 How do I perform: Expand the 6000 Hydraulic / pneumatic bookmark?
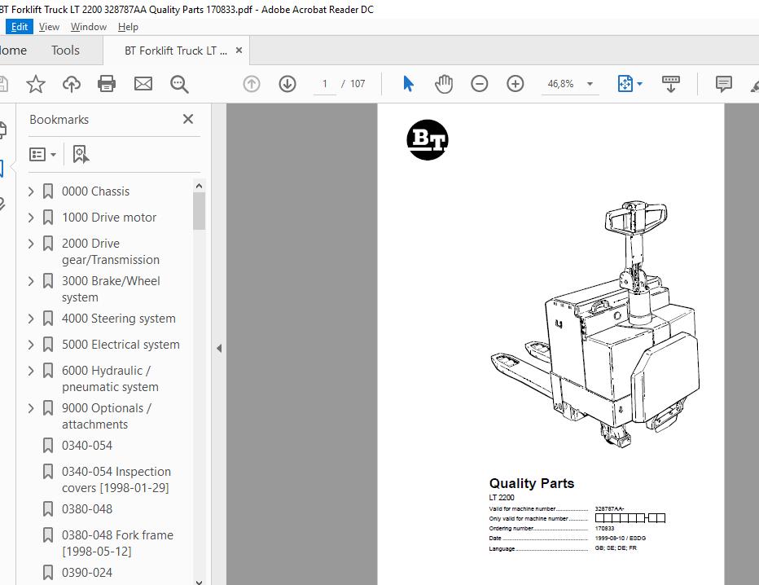[31, 371]
